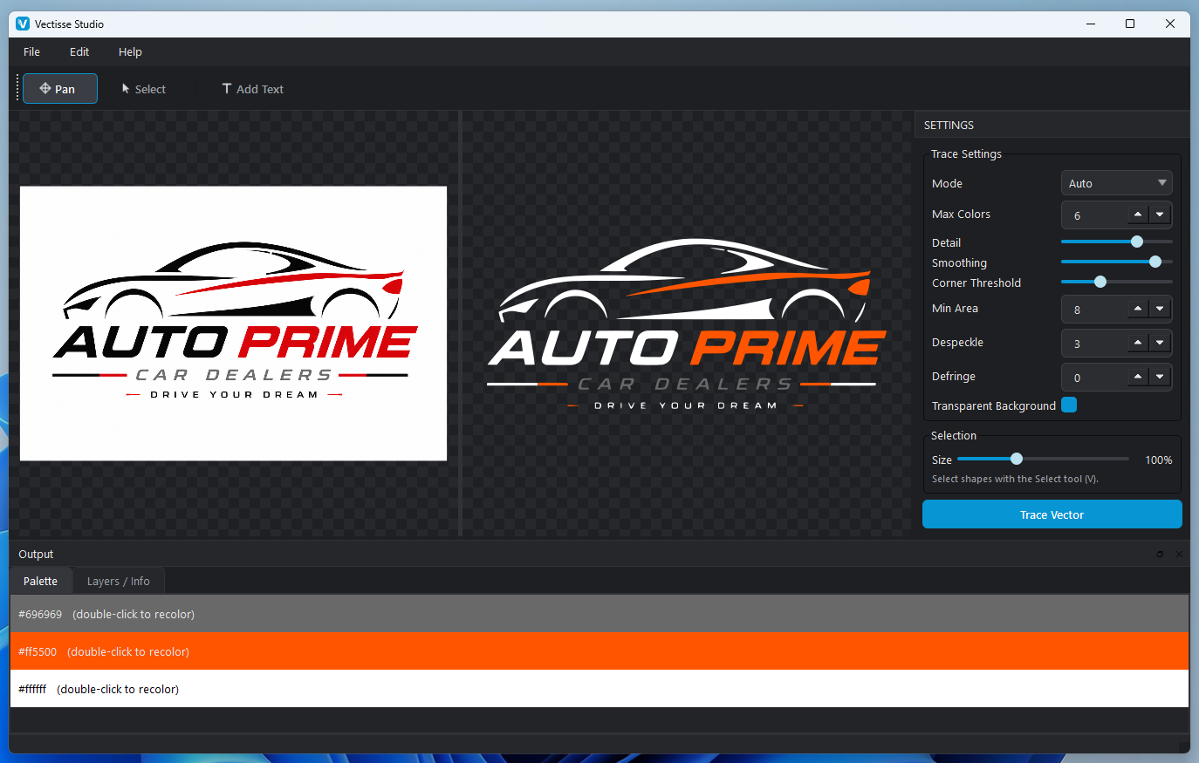Decrement the Despeckle value
This screenshot has height=763, width=1199.
click(x=1160, y=343)
